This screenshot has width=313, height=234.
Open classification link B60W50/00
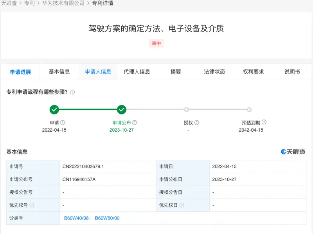tap(107, 218)
